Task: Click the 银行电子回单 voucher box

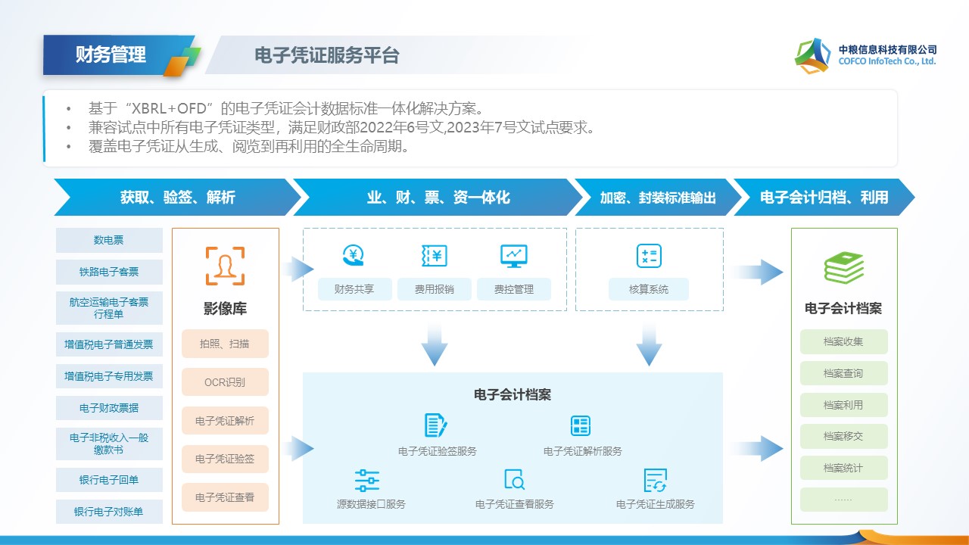Action: 109,481
